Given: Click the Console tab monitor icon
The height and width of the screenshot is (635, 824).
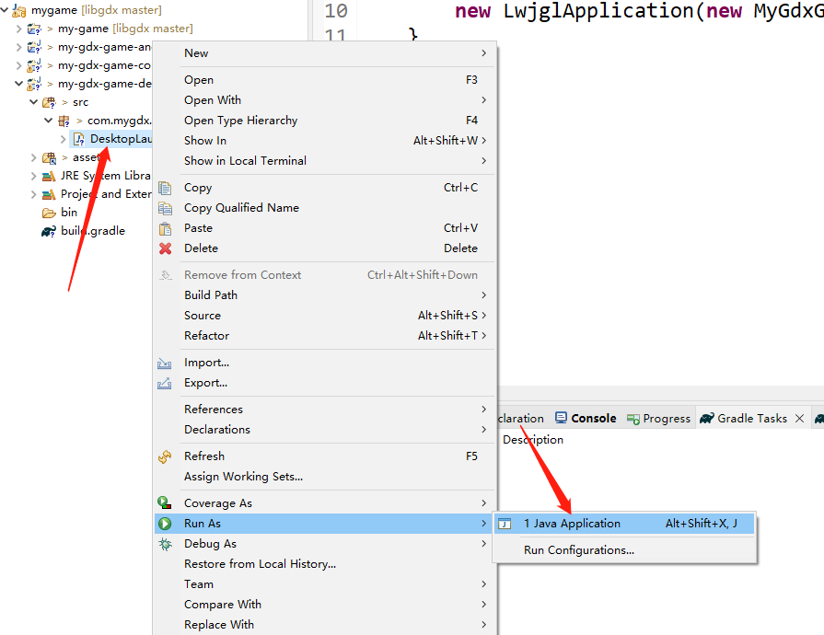Looking at the screenshot, I should click(562, 418).
